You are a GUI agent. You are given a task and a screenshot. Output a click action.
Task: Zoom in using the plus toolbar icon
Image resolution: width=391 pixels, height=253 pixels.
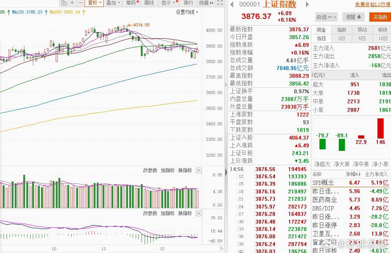coord(72,3)
